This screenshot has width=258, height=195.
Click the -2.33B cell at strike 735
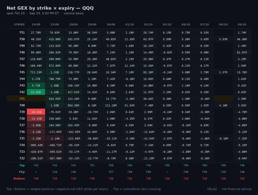point(36,138)
